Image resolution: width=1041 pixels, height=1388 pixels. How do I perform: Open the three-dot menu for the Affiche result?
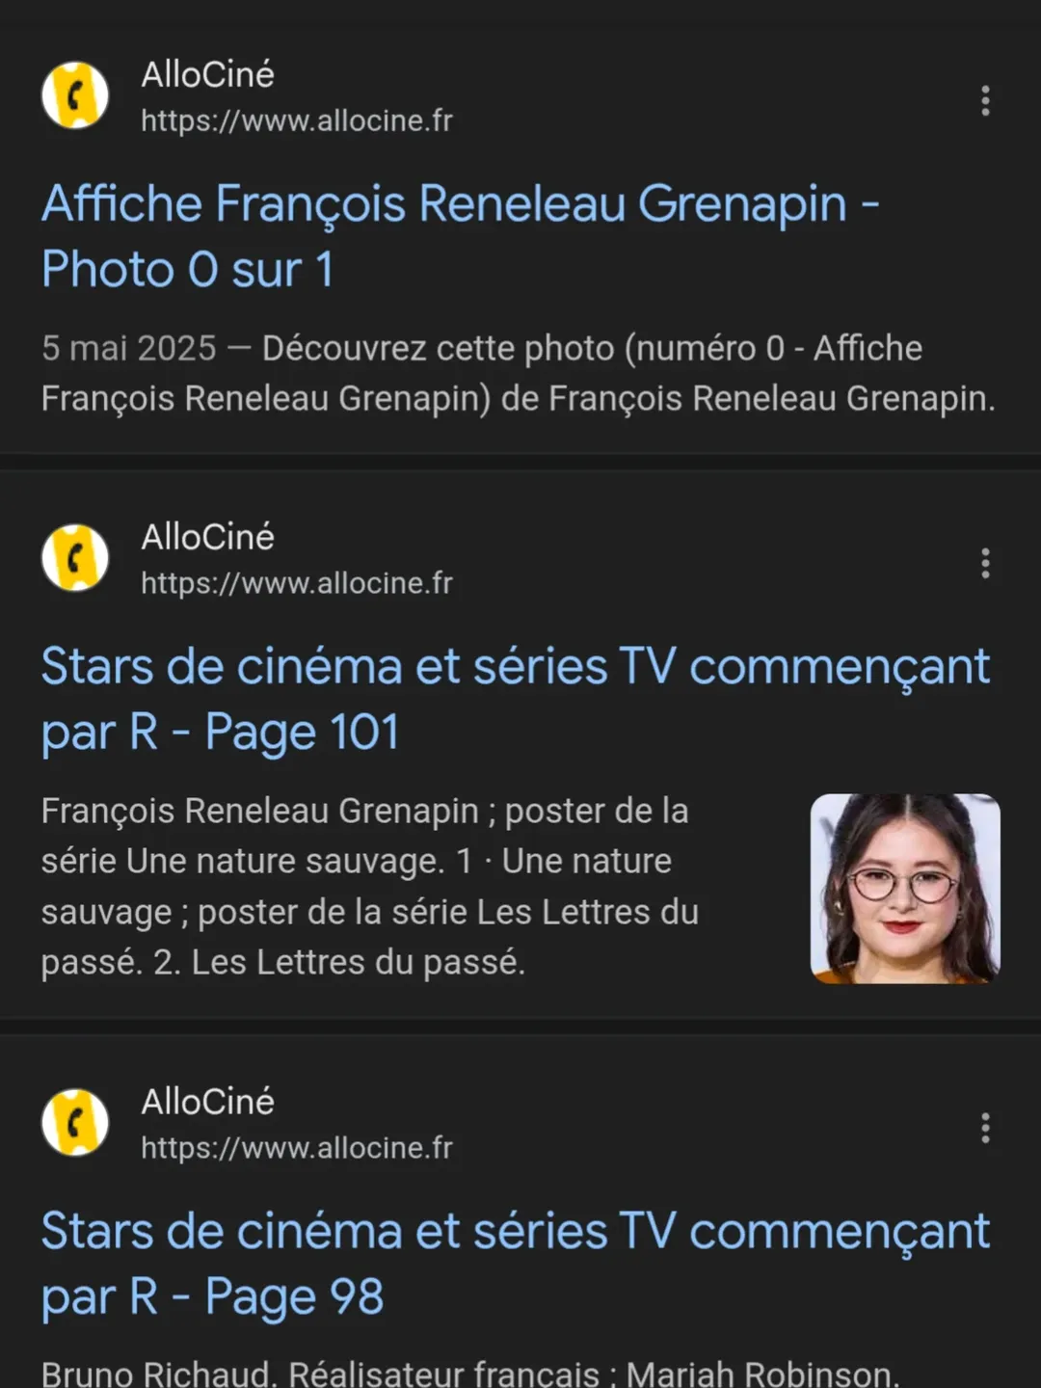click(x=985, y=100)
